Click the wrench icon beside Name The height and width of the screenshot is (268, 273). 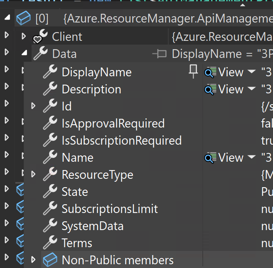50,157
